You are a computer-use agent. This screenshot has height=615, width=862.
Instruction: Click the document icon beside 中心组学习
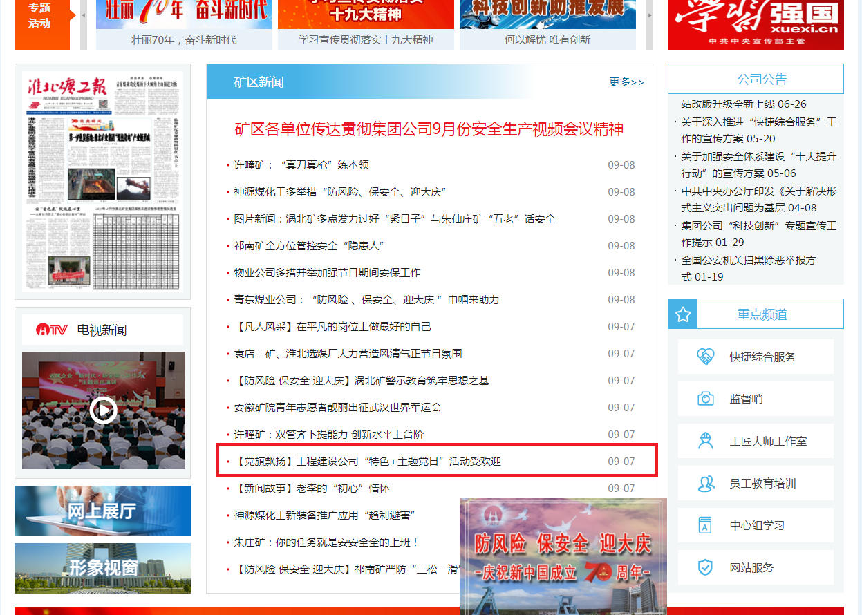(x=705, y=525)
